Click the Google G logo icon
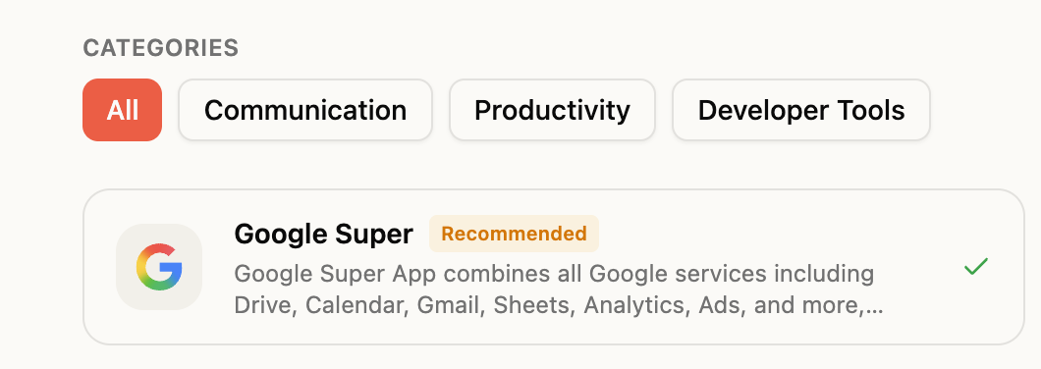The image size is (1041, 369). coord(159,267)
